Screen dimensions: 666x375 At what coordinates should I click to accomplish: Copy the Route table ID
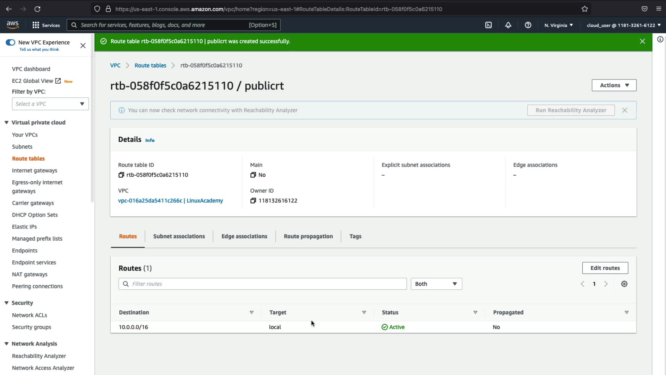[x=121, y=175]
